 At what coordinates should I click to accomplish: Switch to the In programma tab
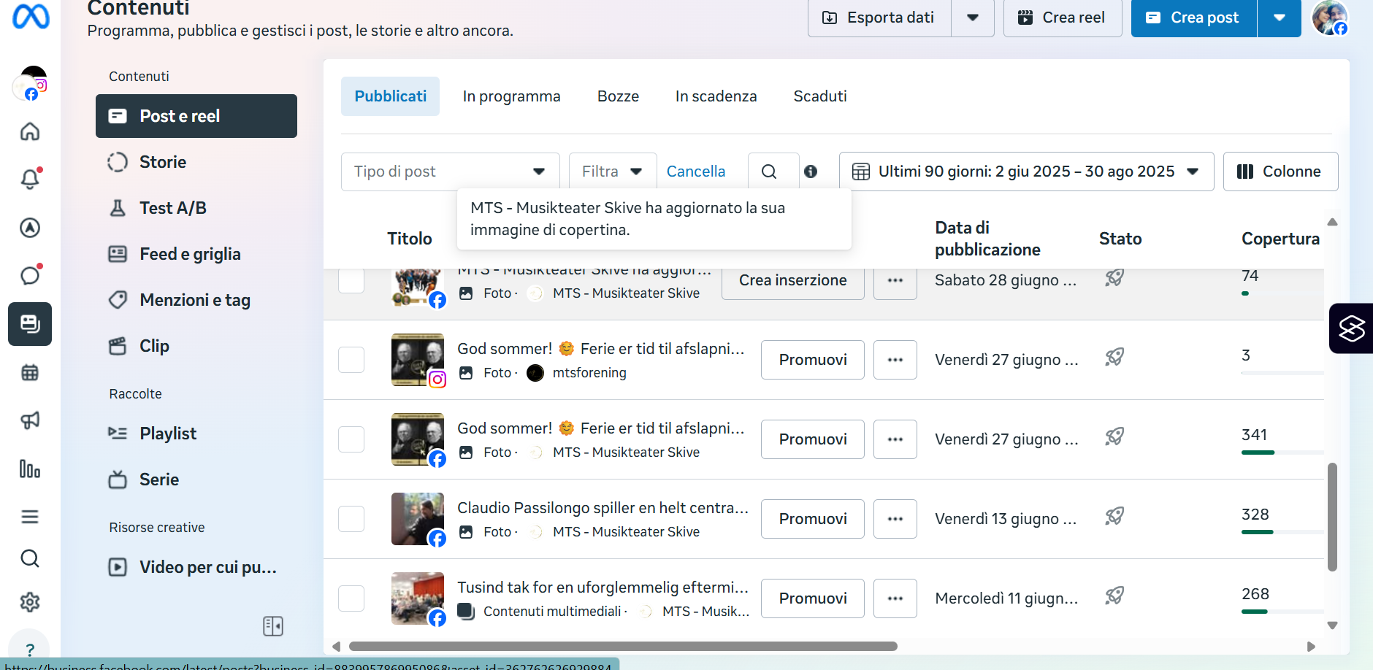[512, 96]
